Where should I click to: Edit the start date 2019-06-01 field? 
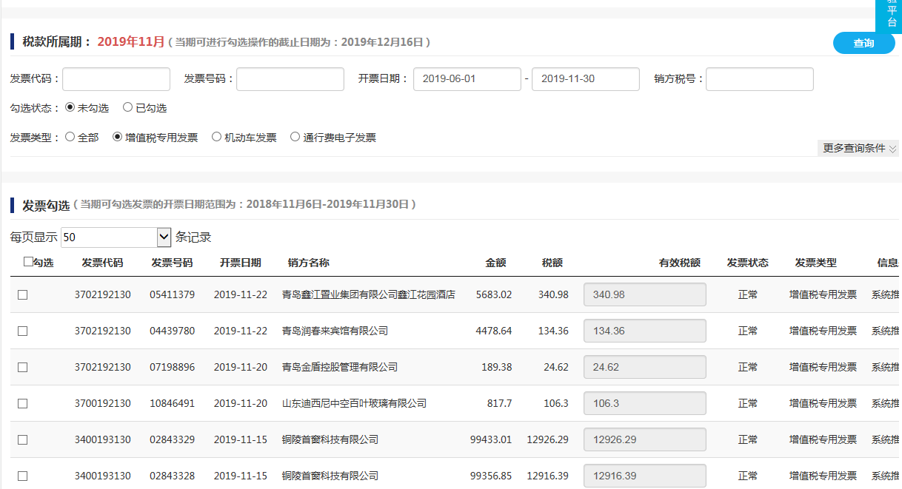(467, 79)
